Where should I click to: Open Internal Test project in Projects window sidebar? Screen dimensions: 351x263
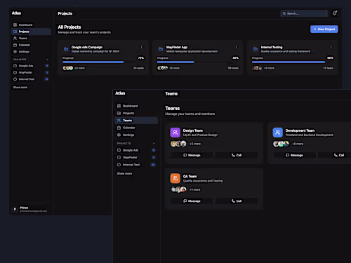[32, 79]
